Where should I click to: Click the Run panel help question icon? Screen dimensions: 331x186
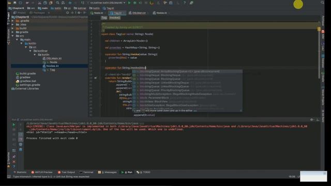(14, 166)
